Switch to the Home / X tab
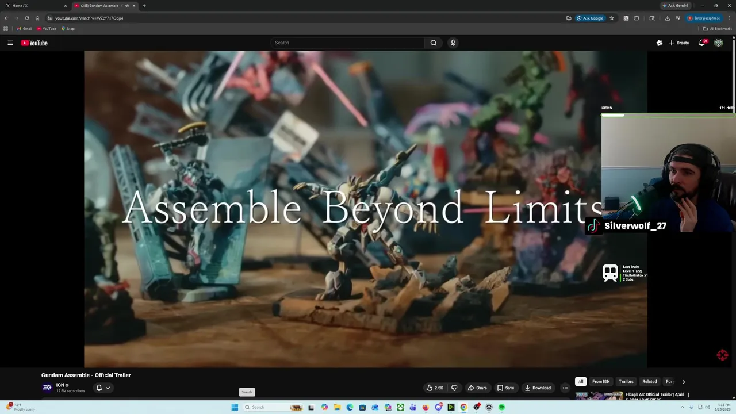This screenshot has height=414, width=736. pyautogui.click(x=36, y=6)
